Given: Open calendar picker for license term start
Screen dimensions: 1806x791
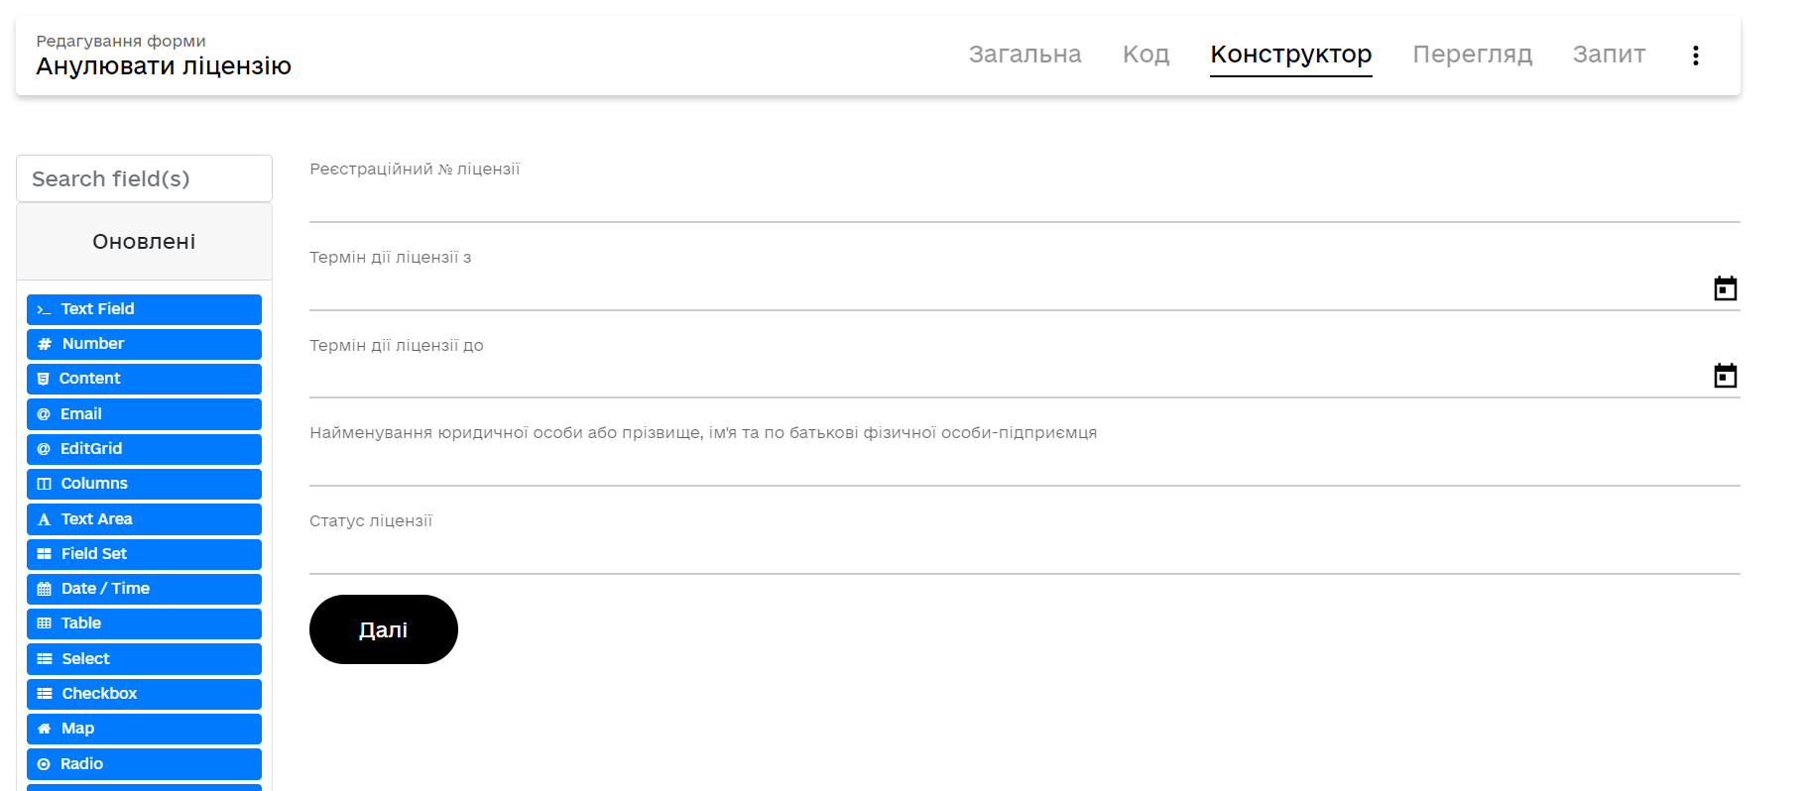Looking at the screenshot, I should tap(1725, 288).
